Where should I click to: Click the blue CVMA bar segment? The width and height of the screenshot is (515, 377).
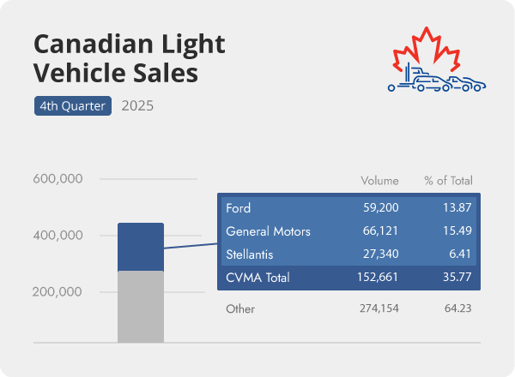pyautogui.click(x=140, y=247)
